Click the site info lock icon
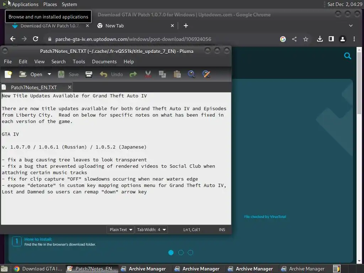This screenshot has width=364, height=273. tap(49, 39)
